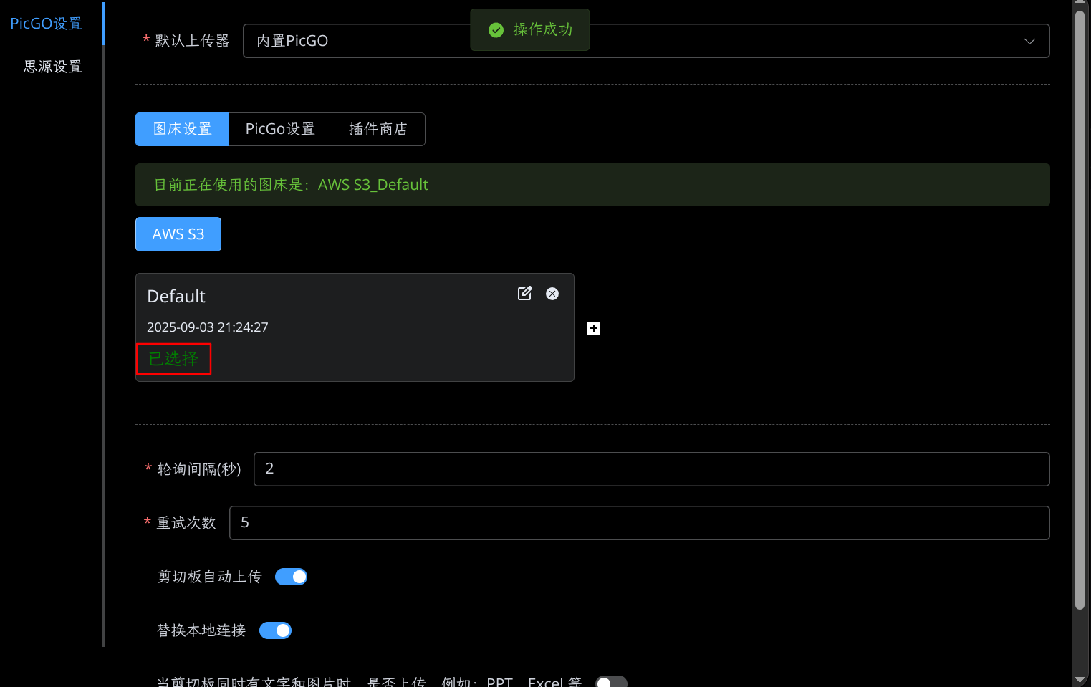Screen dimensions: 1091x687
Task: Click the 2025-09-03 21:24:27 timestamp
Action: [208, 327]
